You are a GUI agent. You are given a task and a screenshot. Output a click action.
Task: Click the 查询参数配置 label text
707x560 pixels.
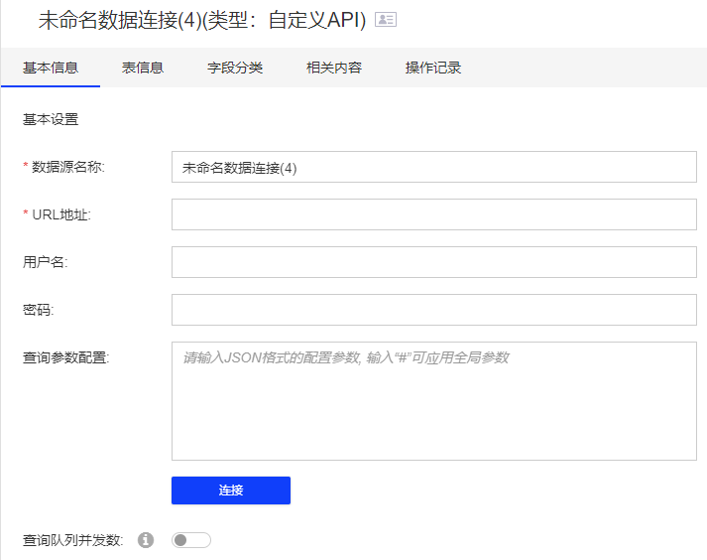(65, 357)
